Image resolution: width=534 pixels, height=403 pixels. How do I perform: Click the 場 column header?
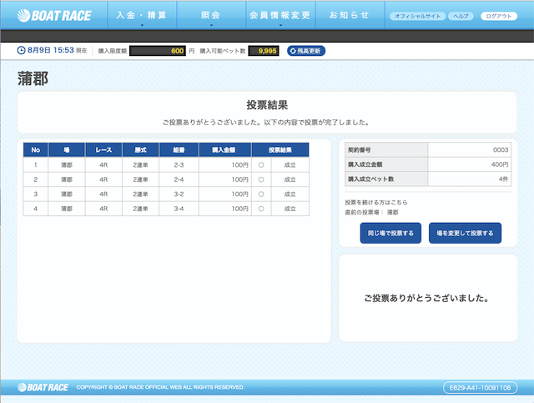pyautogui.click(x=67, y=150)
